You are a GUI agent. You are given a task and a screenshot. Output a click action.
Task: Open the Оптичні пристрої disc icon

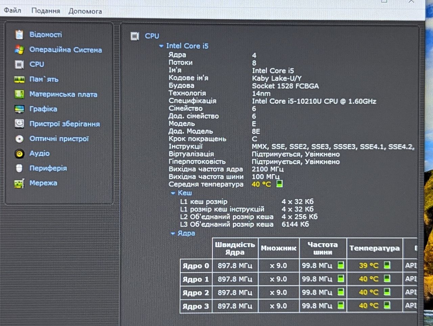pyautogui.click(x=19, y=139)
